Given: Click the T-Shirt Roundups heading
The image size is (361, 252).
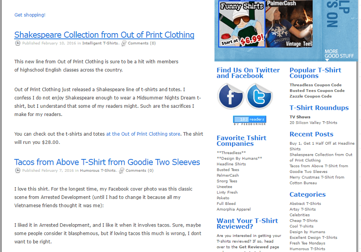Looking at the screenshot, I should [319, 108].
